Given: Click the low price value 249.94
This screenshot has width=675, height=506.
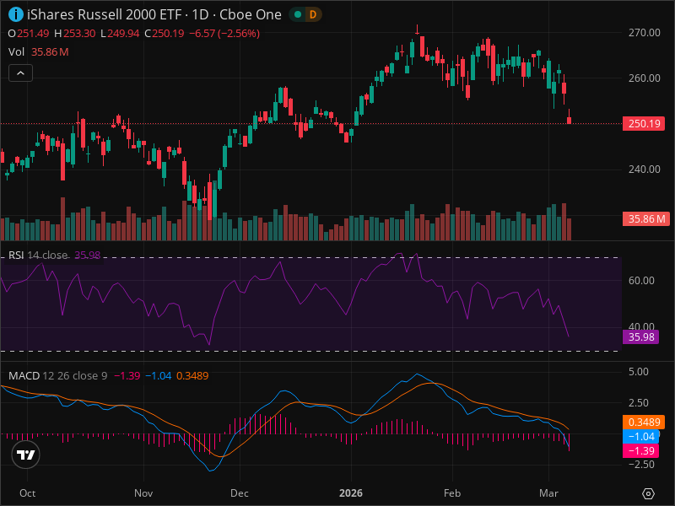Looking at the screenshot, I should point(123,34).
